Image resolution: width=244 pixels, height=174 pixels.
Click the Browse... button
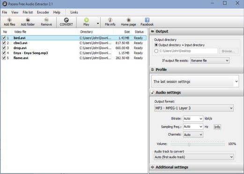[229, 51]
